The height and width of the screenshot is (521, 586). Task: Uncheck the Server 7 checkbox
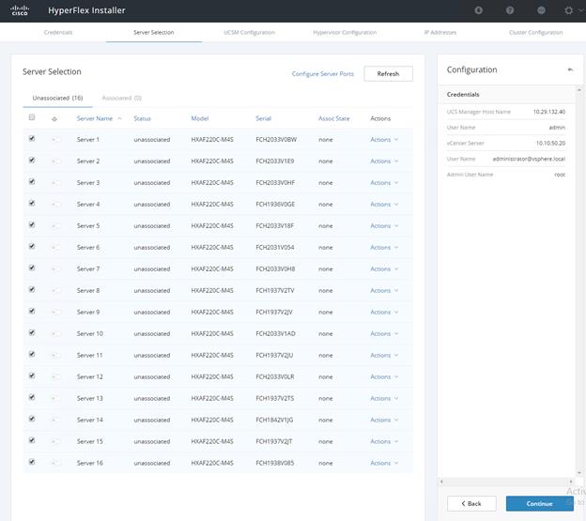tap(32, 268)
